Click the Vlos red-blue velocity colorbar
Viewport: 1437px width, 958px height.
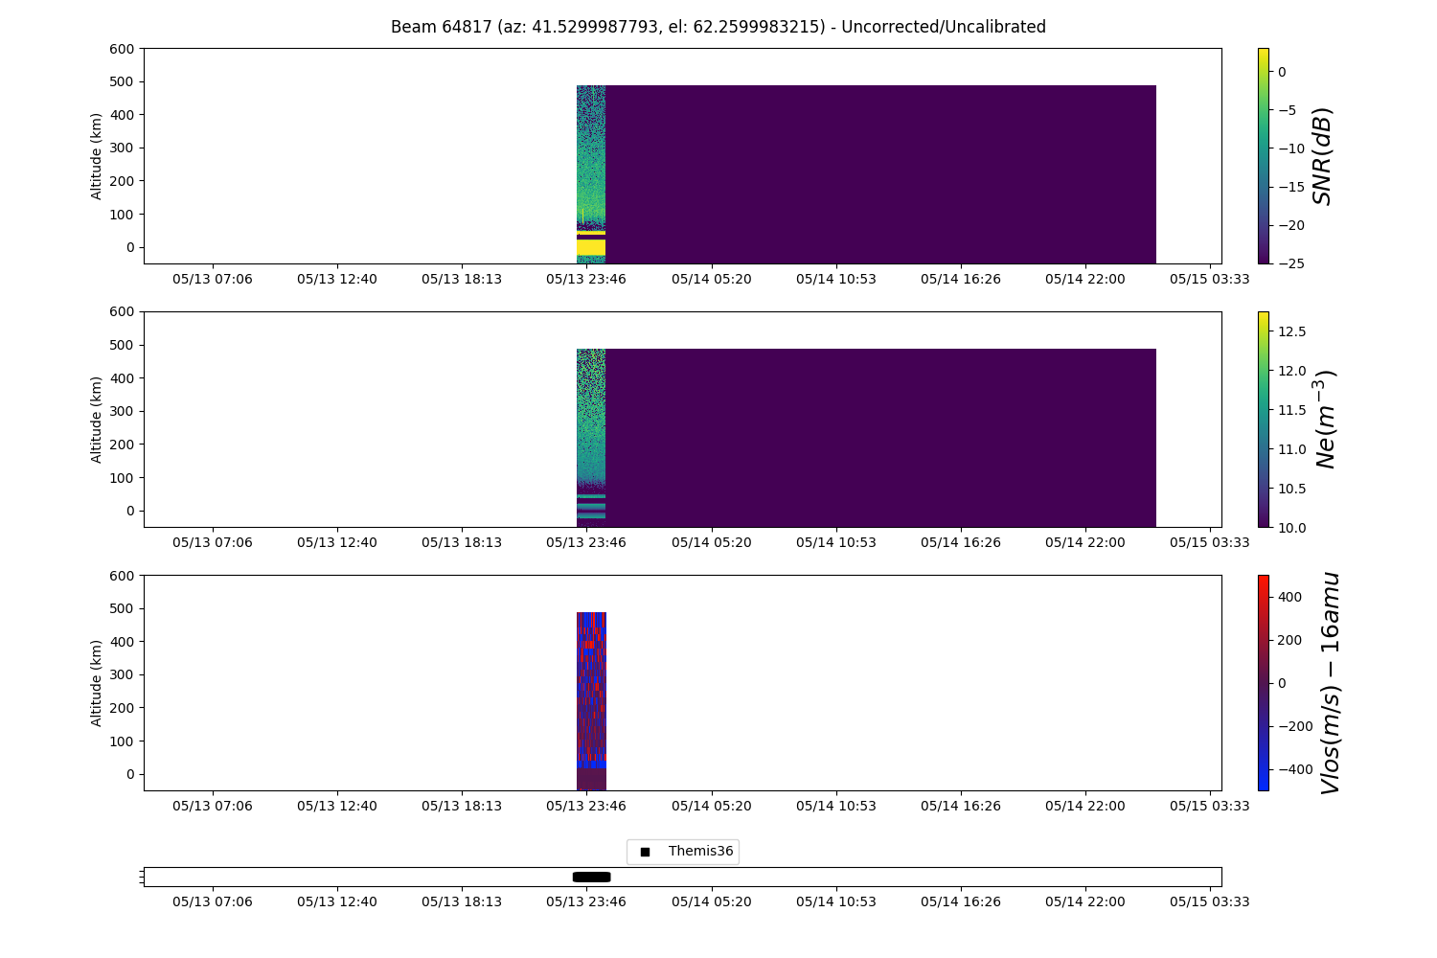(x=1263, y=682)
